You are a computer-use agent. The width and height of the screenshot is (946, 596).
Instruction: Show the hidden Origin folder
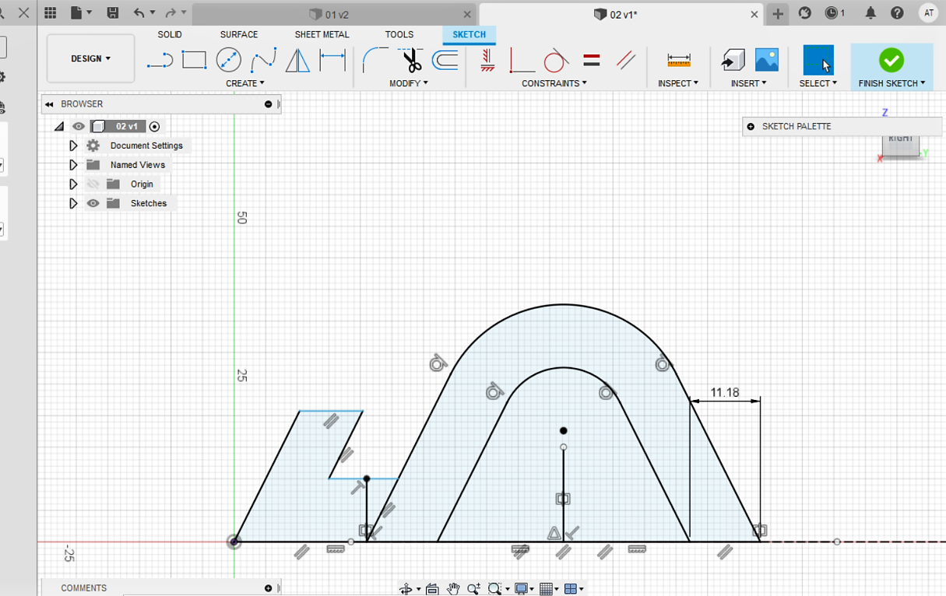point(93,184)
